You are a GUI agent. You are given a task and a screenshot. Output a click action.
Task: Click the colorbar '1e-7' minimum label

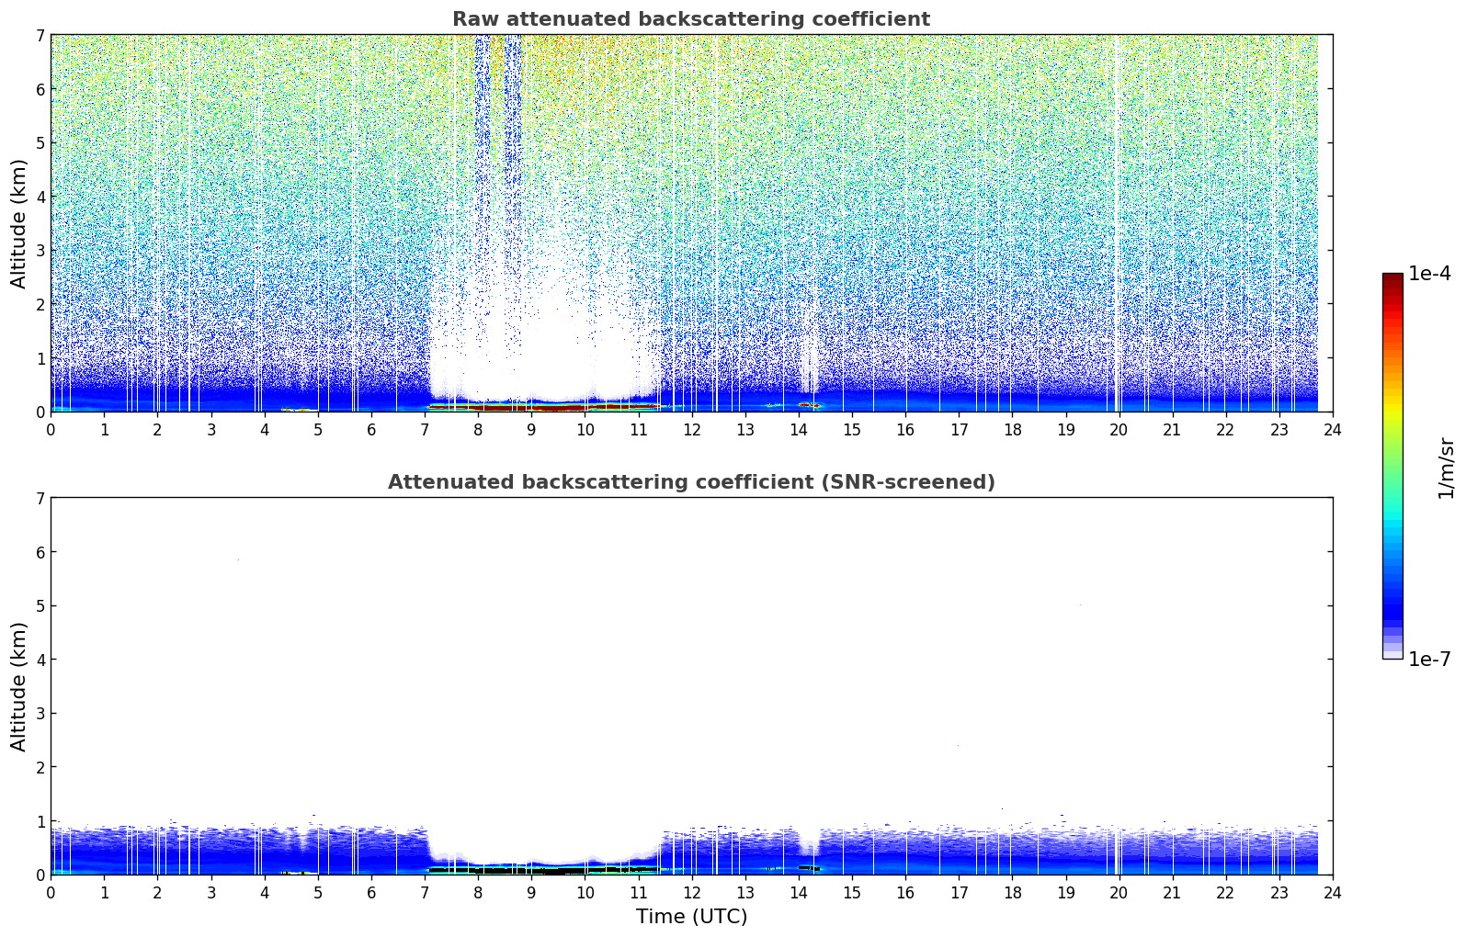point(1429,660)
